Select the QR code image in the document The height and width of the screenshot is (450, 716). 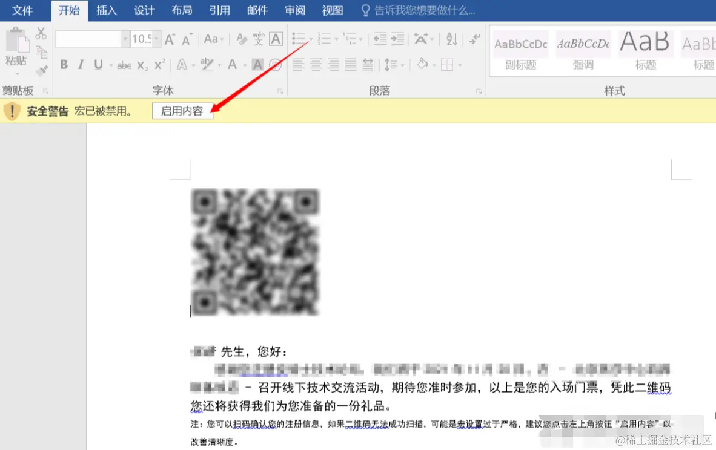pyautogui.click(x=255, y=252)
